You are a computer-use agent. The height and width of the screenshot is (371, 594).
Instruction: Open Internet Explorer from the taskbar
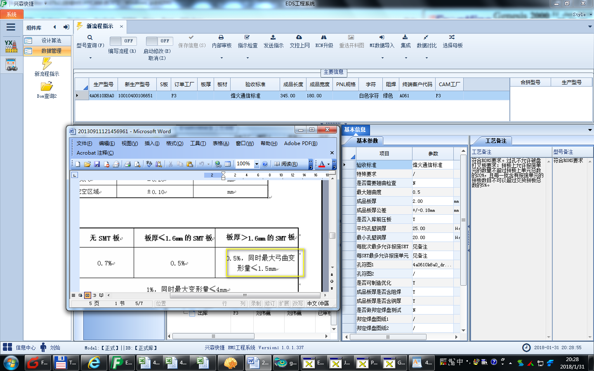click(x=94, y=363)
